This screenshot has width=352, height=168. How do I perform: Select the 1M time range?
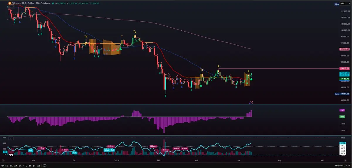click(x=11, y=166)
